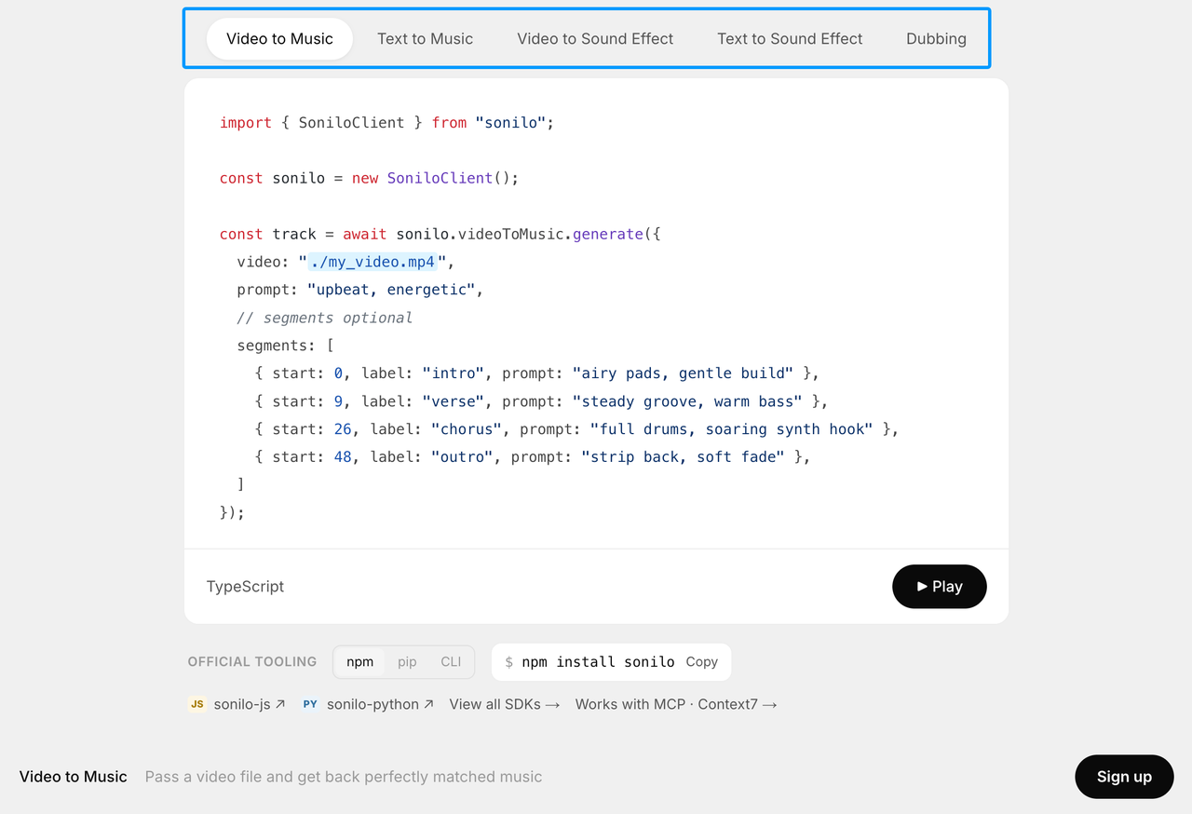
Task: Play the generated sample track
Action: tap(939, 587)
